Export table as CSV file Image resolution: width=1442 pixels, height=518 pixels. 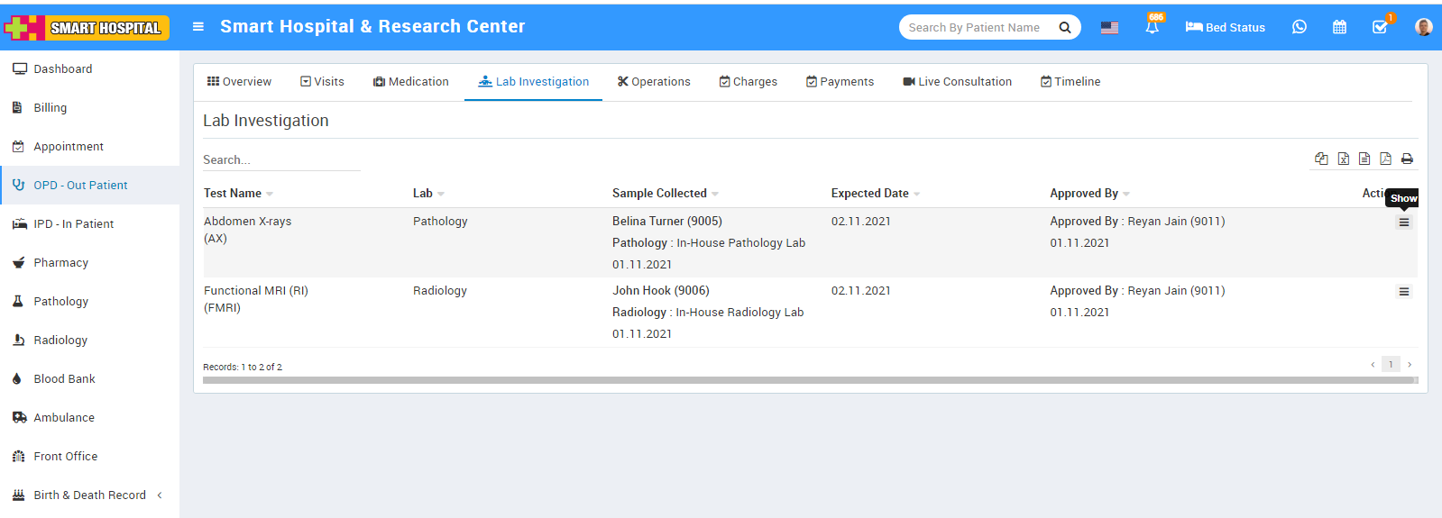(x=1364, y=159)
